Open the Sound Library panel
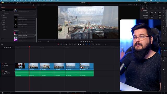Image resolution: width=167 pixels, height=94 pixels. [x=34, y=3]
